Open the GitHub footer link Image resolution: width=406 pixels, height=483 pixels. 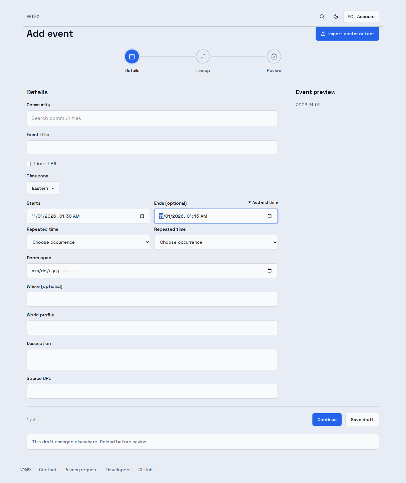click(145, 470)
